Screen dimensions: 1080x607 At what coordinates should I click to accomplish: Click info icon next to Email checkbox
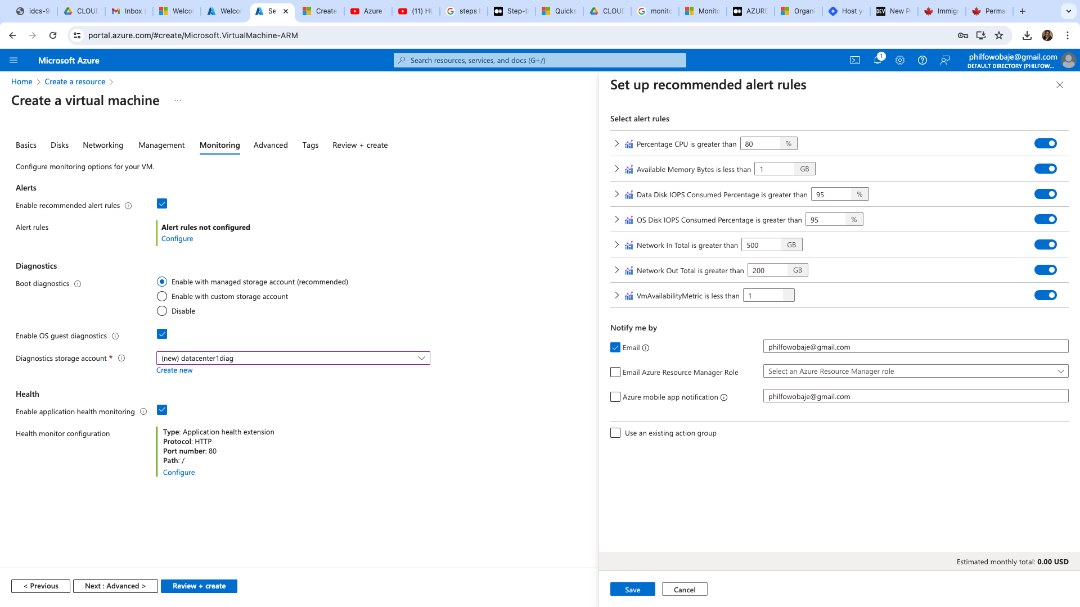pos(646,348)
